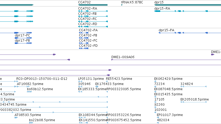The image size is (221, 124).
Task: Select the RE55423.5prime EST
Action: click(x=119, y=79)
